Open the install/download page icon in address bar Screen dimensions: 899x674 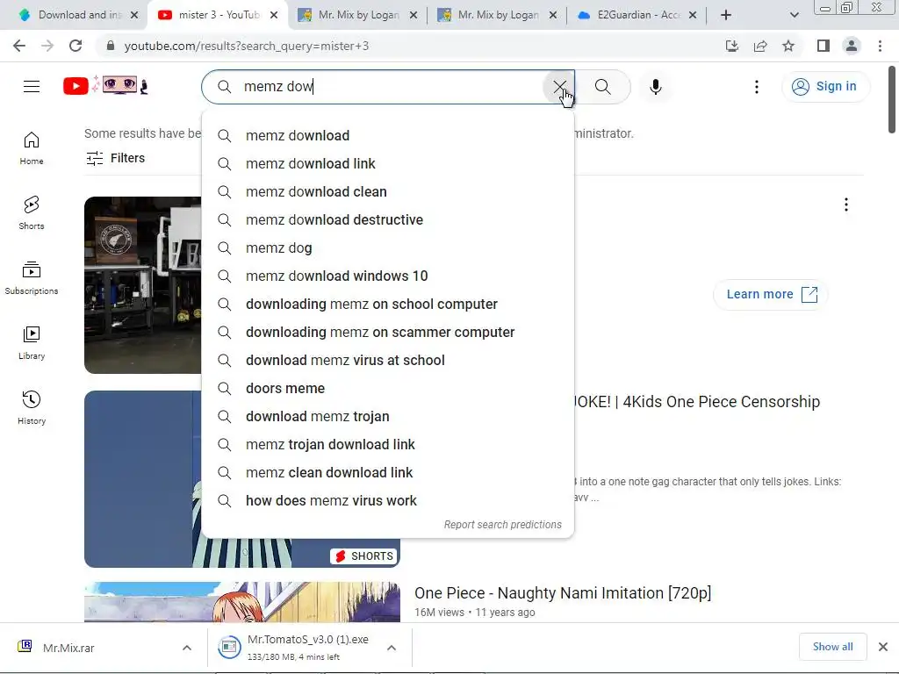tap(732, 46)
